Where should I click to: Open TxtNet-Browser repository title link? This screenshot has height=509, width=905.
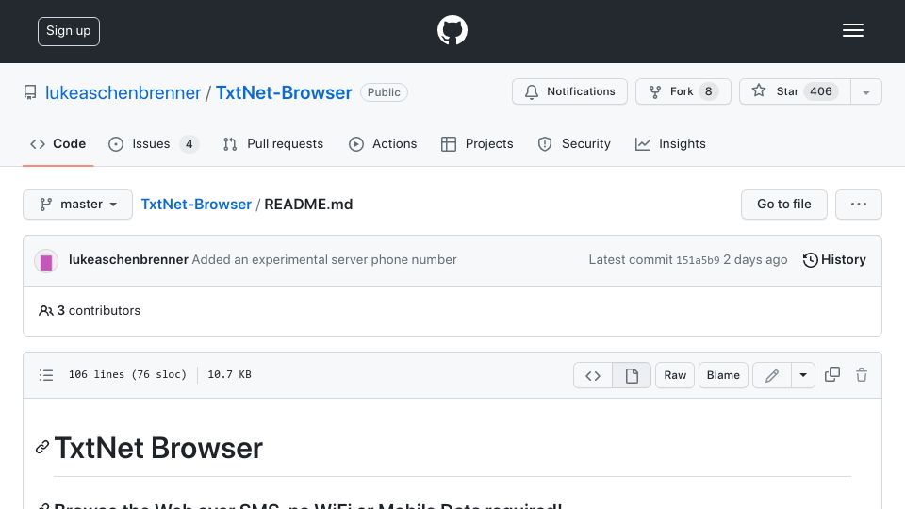pyautogui.click(x=284, y=92)
